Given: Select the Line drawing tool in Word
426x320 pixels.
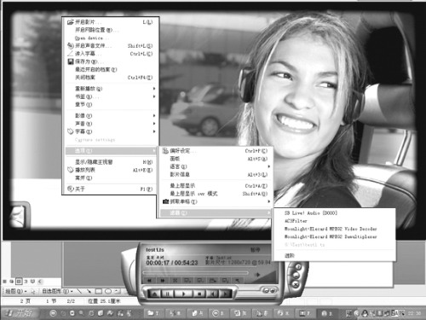Looking at the screenshot, I should [x=79, y=291].
